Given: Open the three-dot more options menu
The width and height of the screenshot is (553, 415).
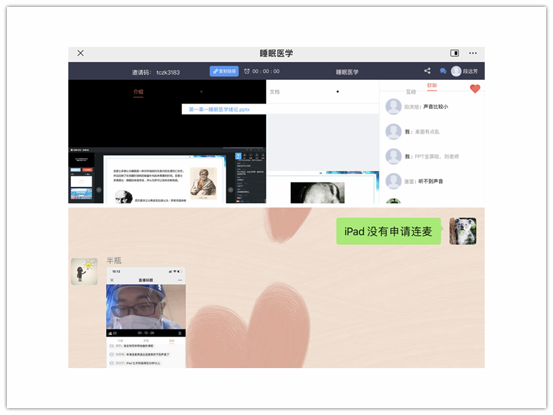Looking at the screenshot, I should pyautogui.click(x=473, y=53).
